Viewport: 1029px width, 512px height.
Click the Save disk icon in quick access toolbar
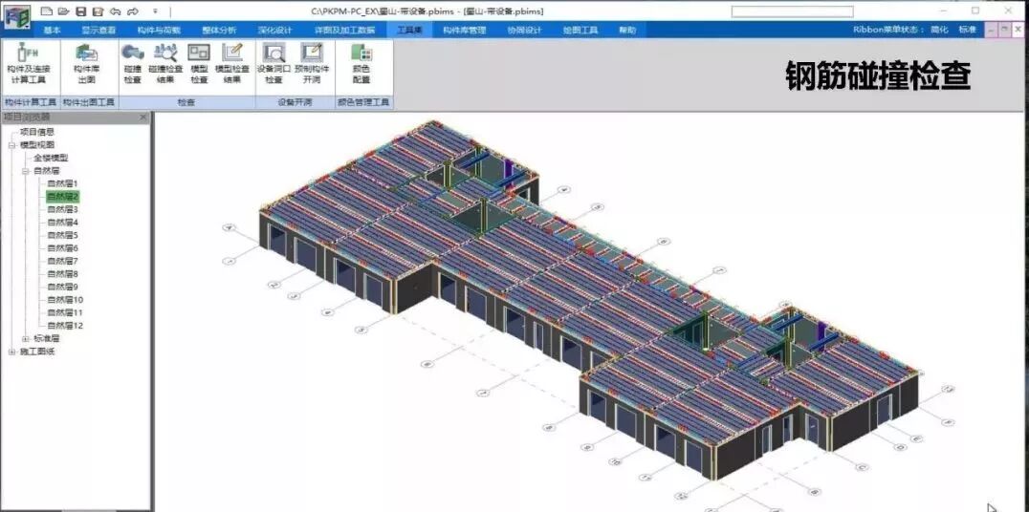pos(80,11)
